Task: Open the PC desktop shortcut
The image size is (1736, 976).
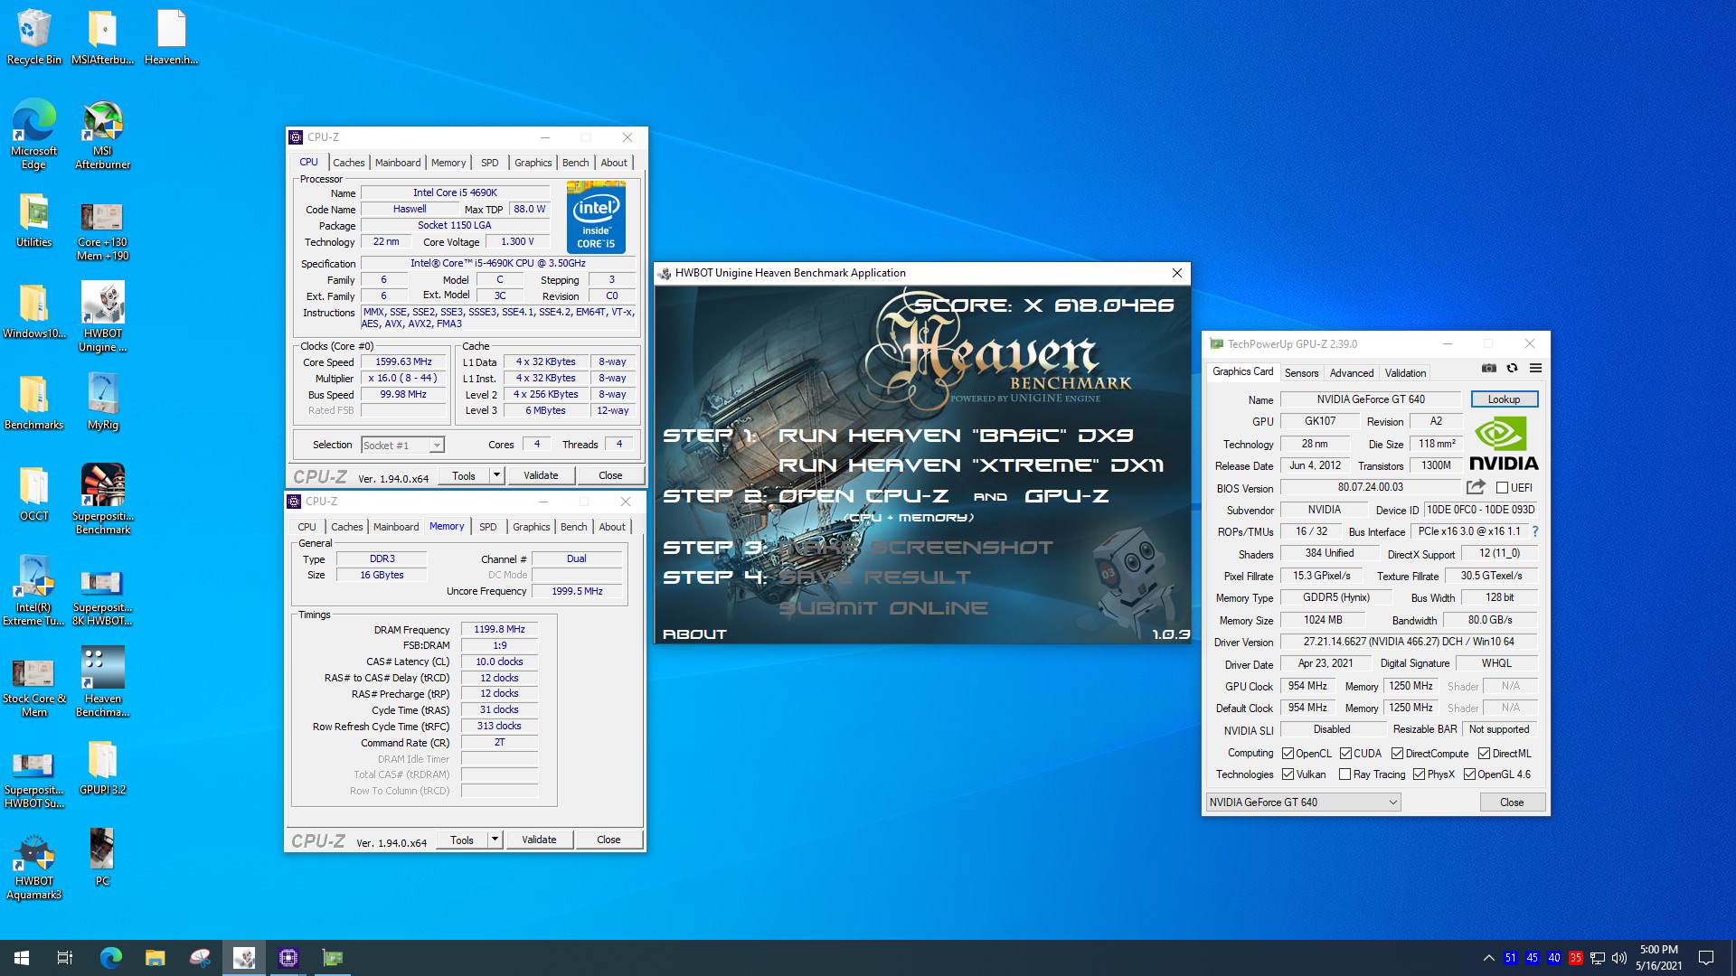Action: pyautogui.click(x=102, y=857)
